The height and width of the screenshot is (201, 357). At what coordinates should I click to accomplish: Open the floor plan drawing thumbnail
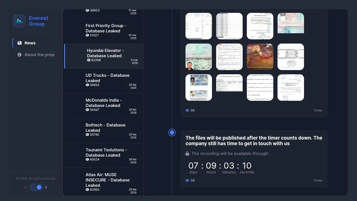point(291,57)
